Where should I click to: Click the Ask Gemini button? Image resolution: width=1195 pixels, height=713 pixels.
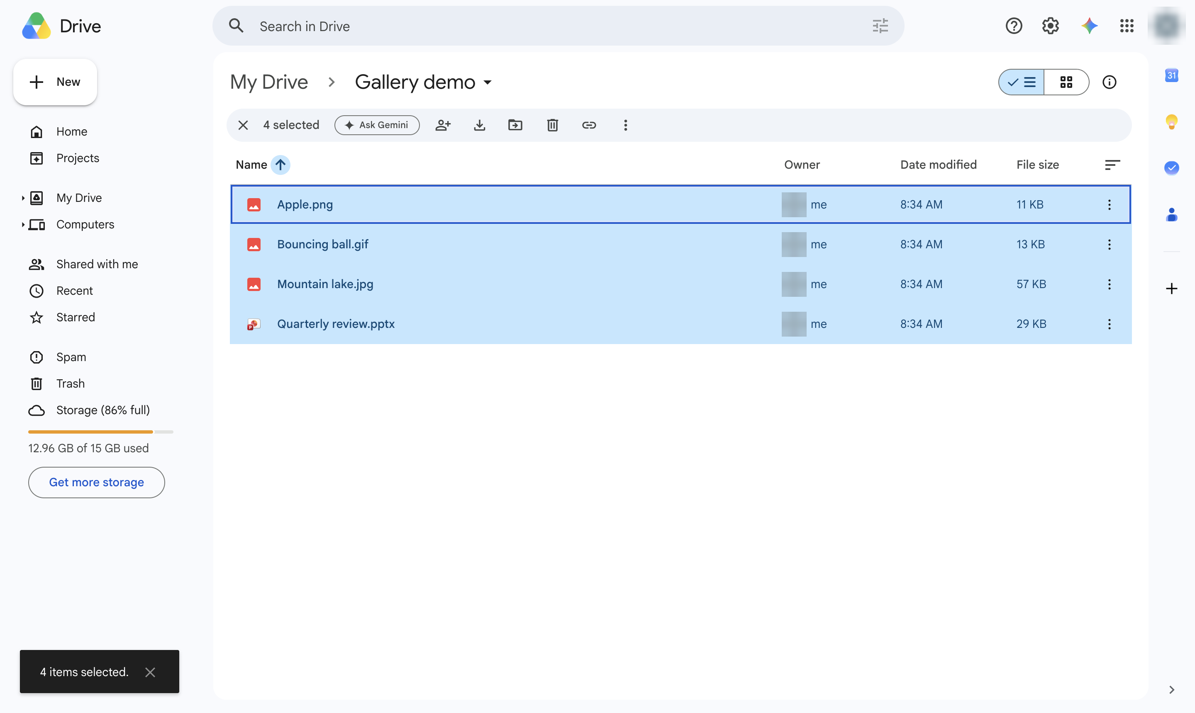click(x=377, y=125)
